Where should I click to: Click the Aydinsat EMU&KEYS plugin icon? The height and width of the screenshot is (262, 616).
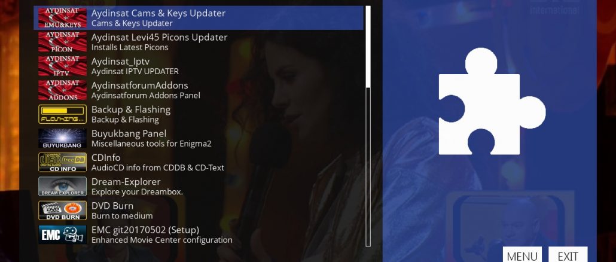pyautogui.click(x=62, y=18)
